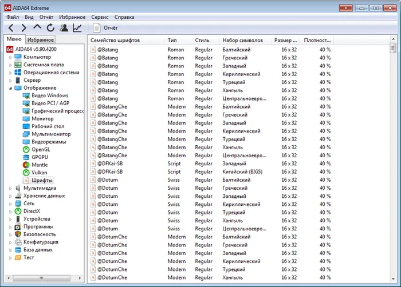401x287 pixels.
Task: Click the vertical scrollbar thumb in the font list
Action: (393, 48)
